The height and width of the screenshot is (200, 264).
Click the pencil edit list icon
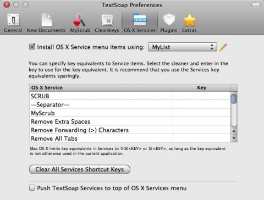point(223,47)
